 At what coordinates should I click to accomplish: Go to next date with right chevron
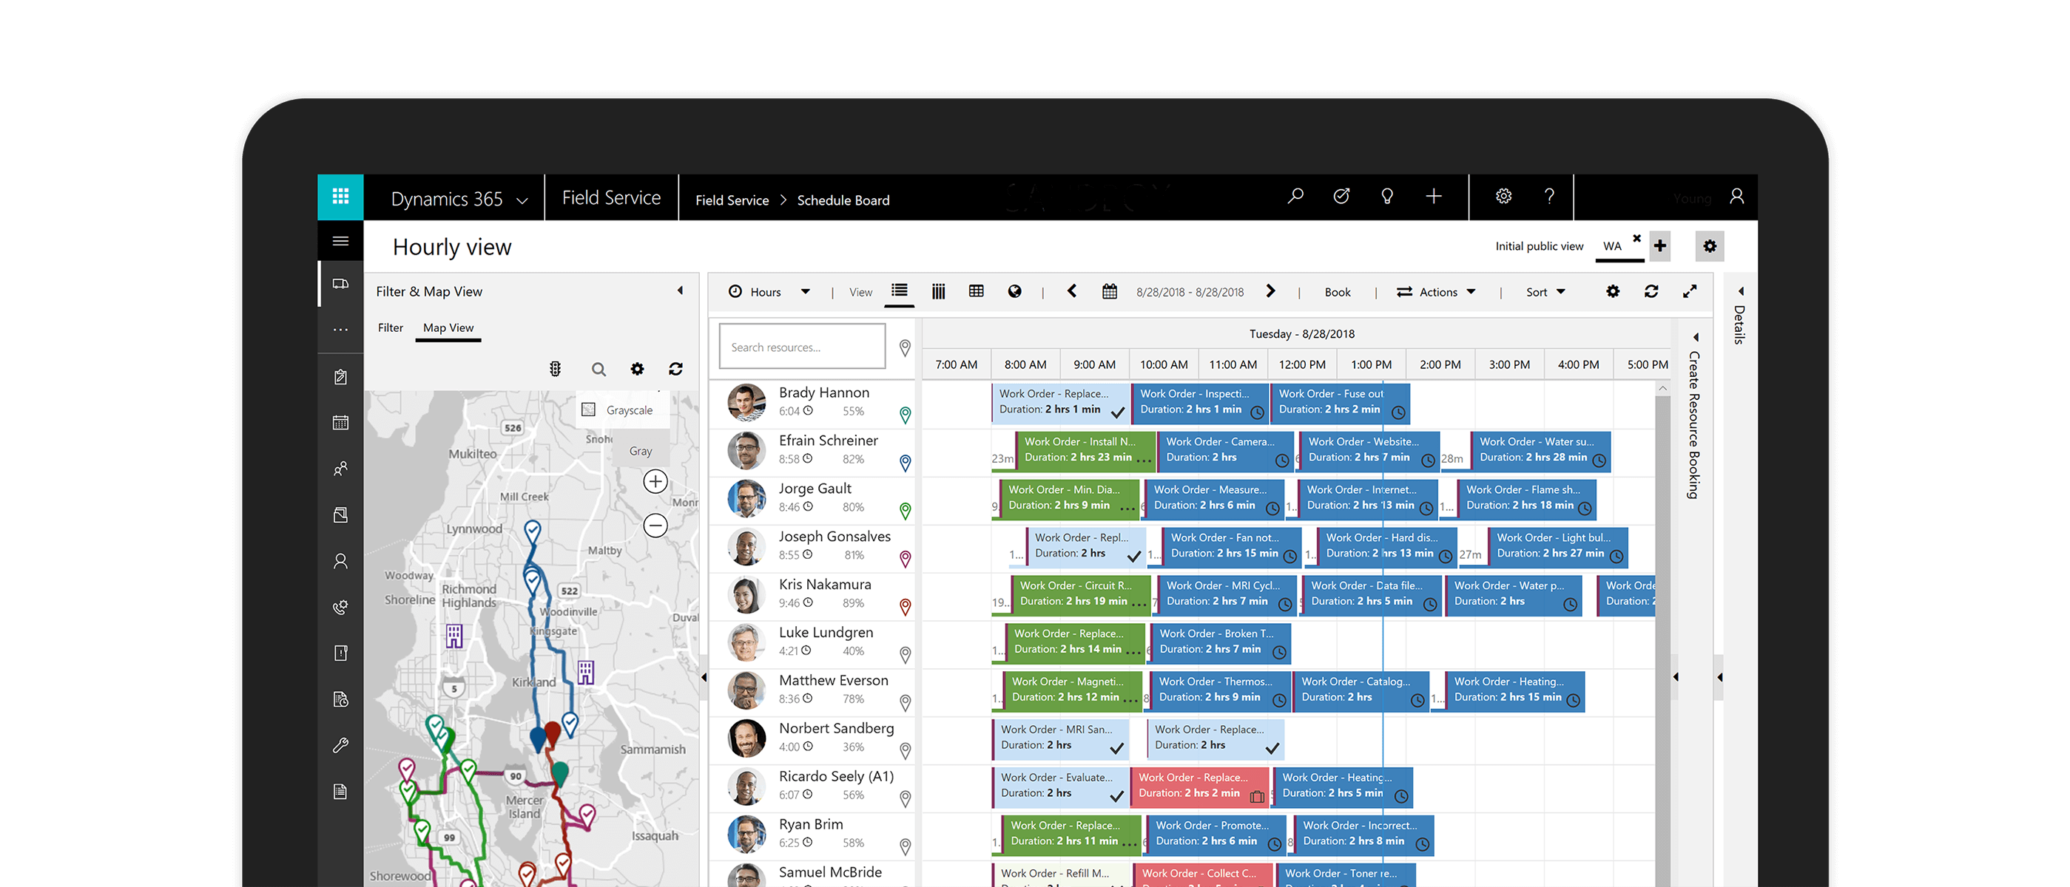[x=1270, y=290]
